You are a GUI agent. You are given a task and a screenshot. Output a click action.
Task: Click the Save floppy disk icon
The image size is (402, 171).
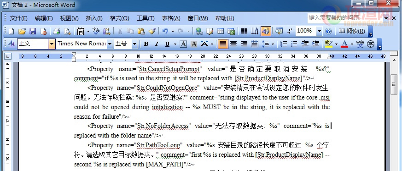[33, 31]
